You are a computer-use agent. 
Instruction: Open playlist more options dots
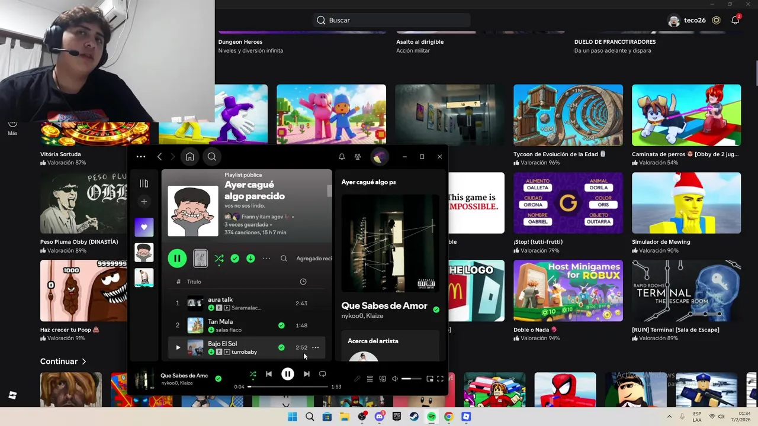click(x=266, y=259)
